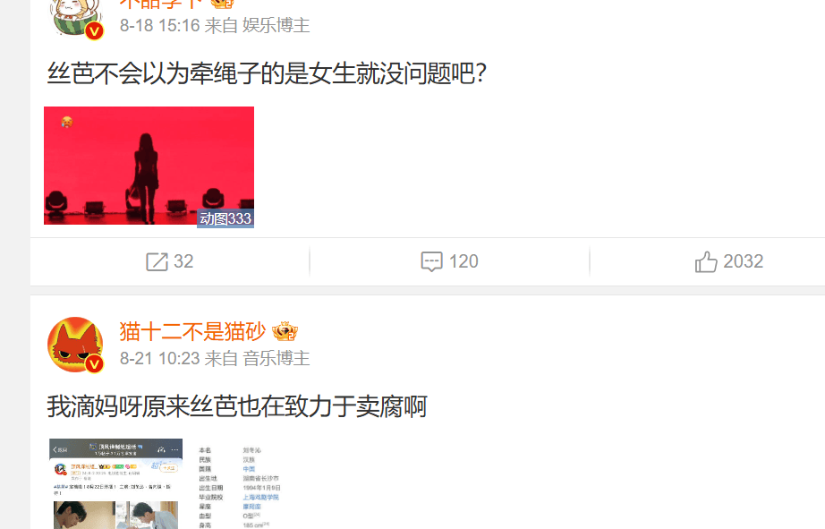Screen dimensions: 825x529
Task: Open the 娱乐博主 source link
Action: pyautogui.click(x=276, y=25)
